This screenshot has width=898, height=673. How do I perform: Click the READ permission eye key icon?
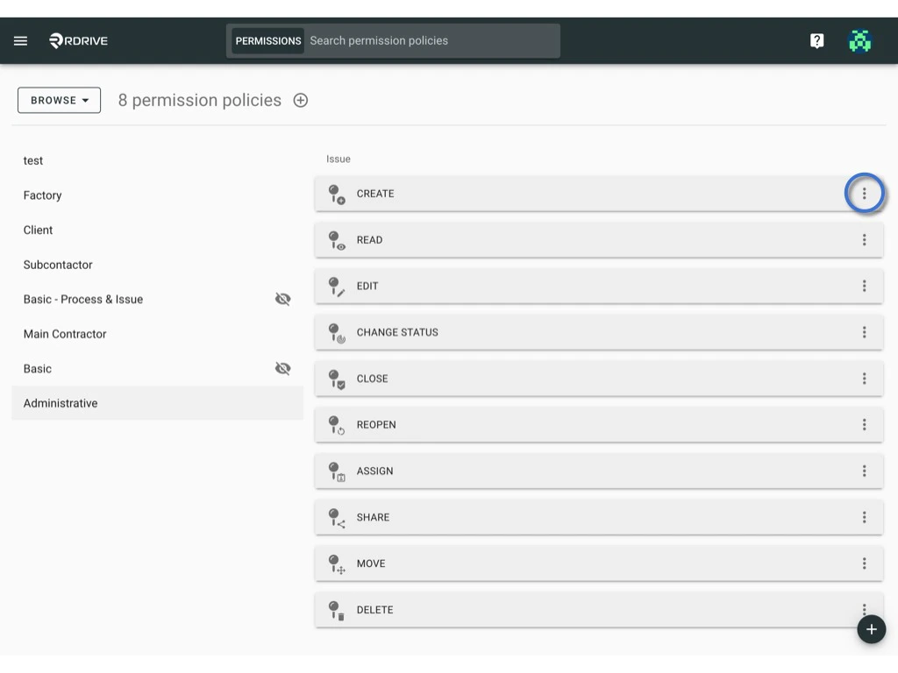[x=336, y=240]
